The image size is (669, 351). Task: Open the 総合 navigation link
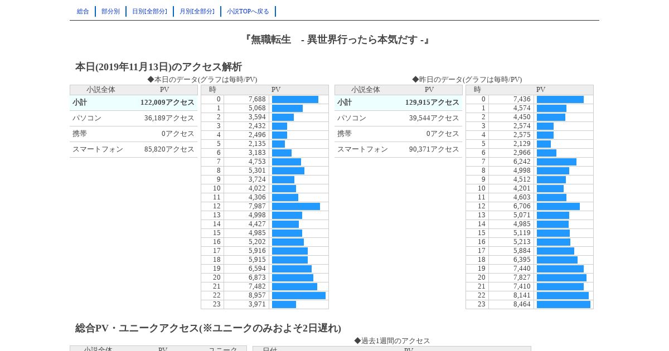click(x=83, y=11)
